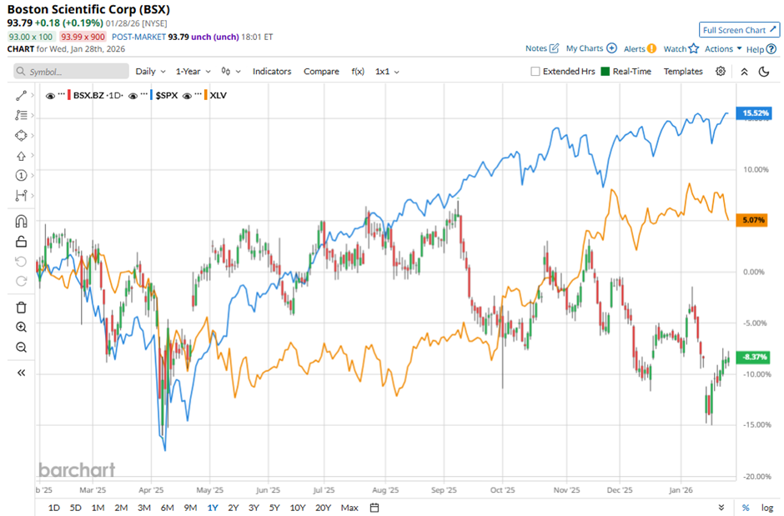
Task: Click the Symbol search field
Action: 70,72
